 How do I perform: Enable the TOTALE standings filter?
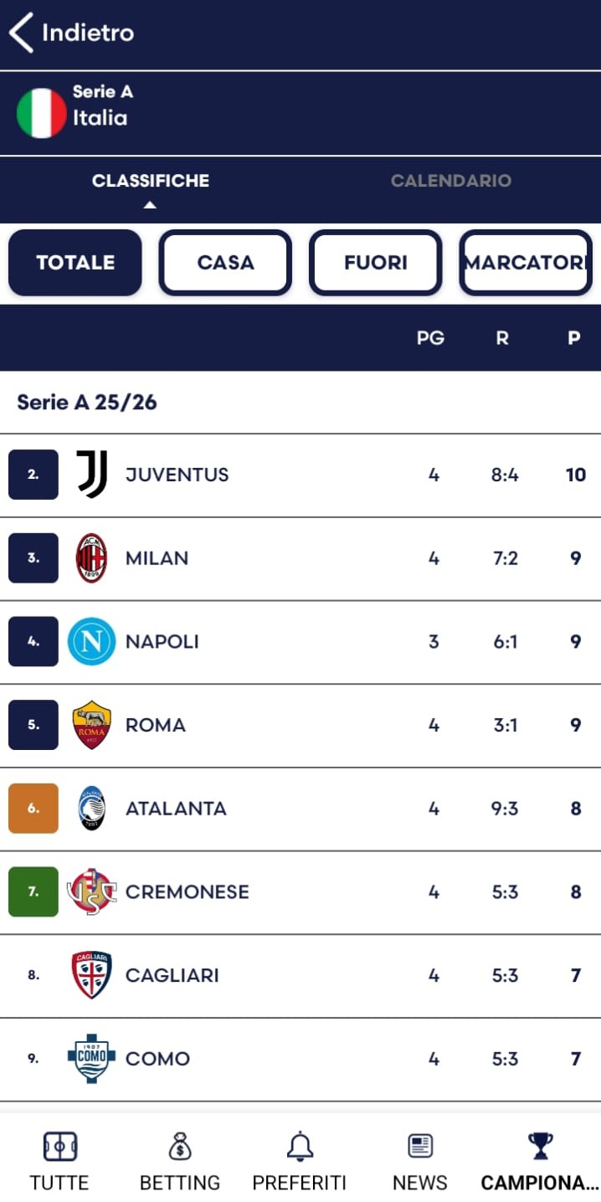coord(74,262)
